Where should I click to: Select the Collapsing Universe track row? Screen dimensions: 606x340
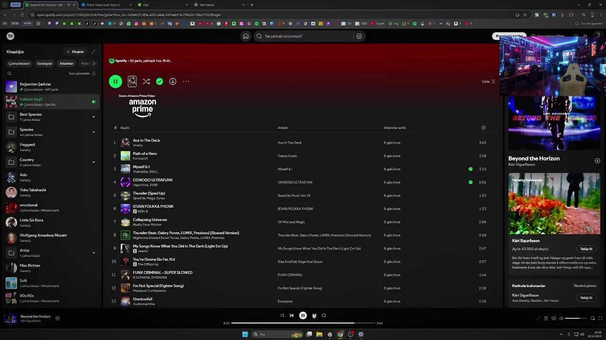coord(302,222)
